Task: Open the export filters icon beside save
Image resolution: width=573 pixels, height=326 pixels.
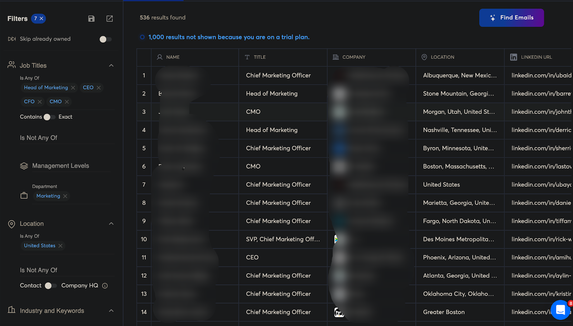Action: point(109,19)
